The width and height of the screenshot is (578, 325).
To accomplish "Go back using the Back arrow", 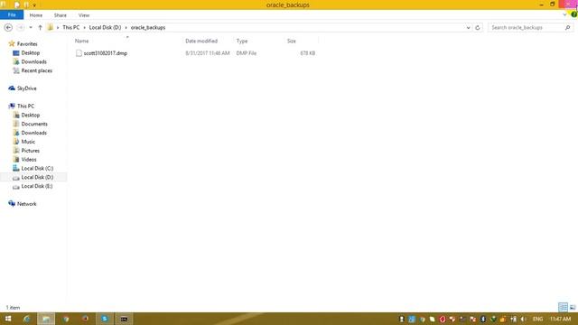I will (x=8, y=28).
